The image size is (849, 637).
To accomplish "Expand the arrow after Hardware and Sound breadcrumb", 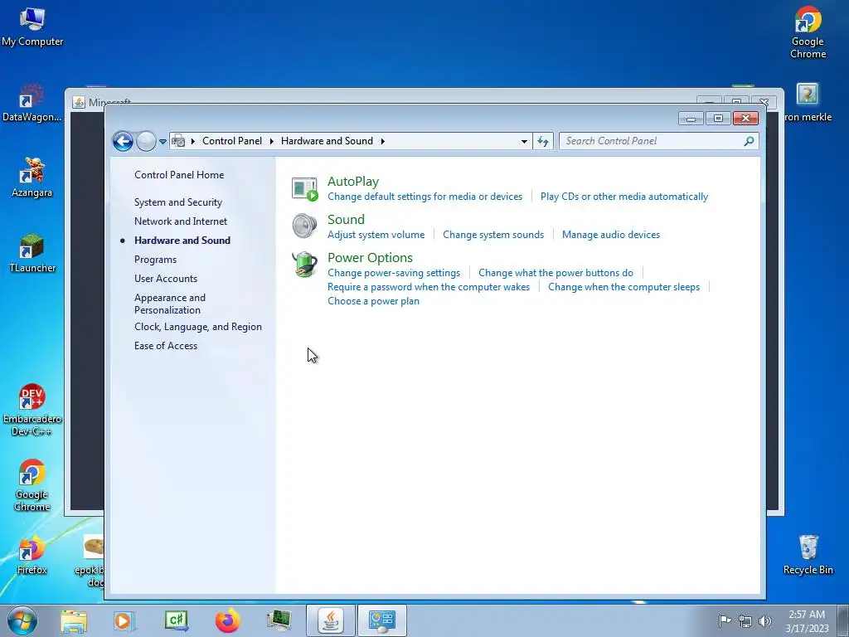I will point(383,141).
